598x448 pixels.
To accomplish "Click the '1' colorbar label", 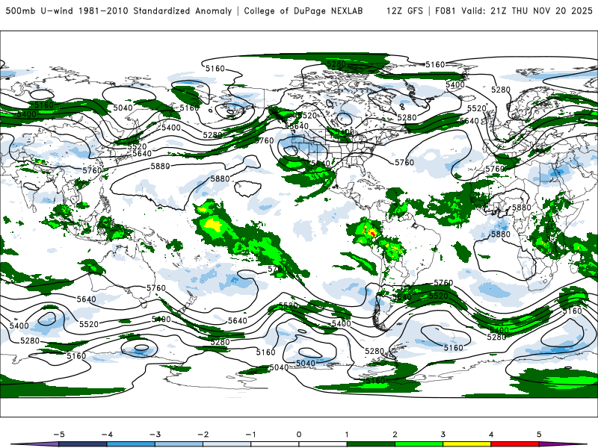I will [347, 435].
